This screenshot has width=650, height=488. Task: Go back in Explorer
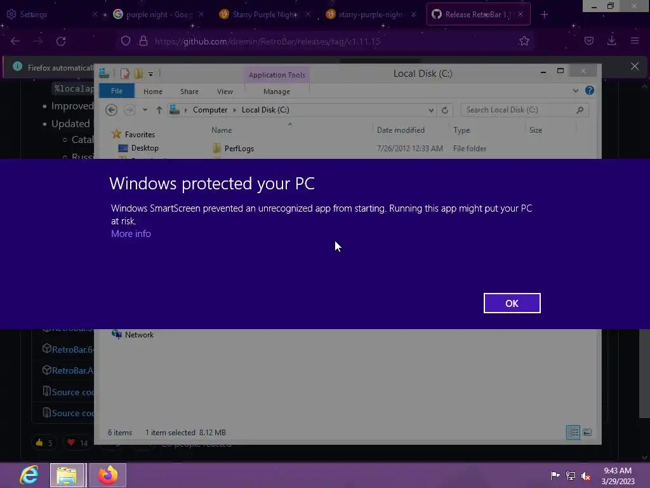pos(111,110)
